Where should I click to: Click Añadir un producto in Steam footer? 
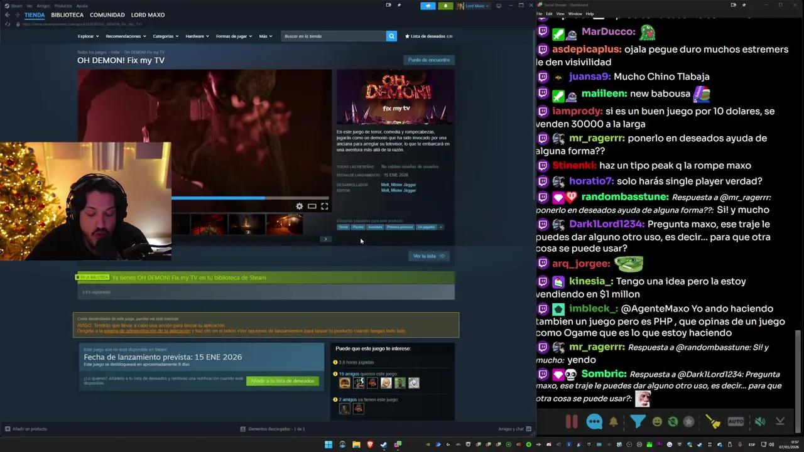tap(26, 429)
